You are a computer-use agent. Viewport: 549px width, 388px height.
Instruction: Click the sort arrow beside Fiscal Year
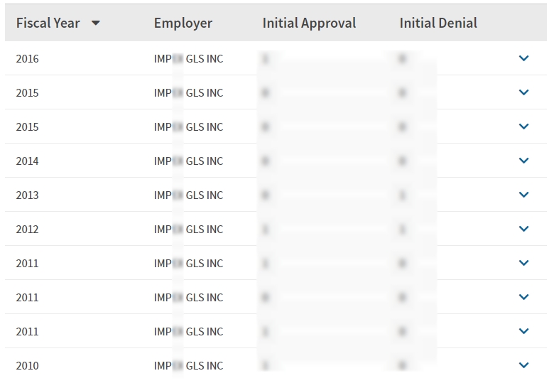[x=96, y=23]
